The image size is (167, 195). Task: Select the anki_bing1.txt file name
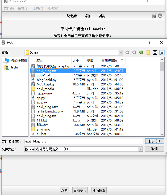[x=47, y=107]
